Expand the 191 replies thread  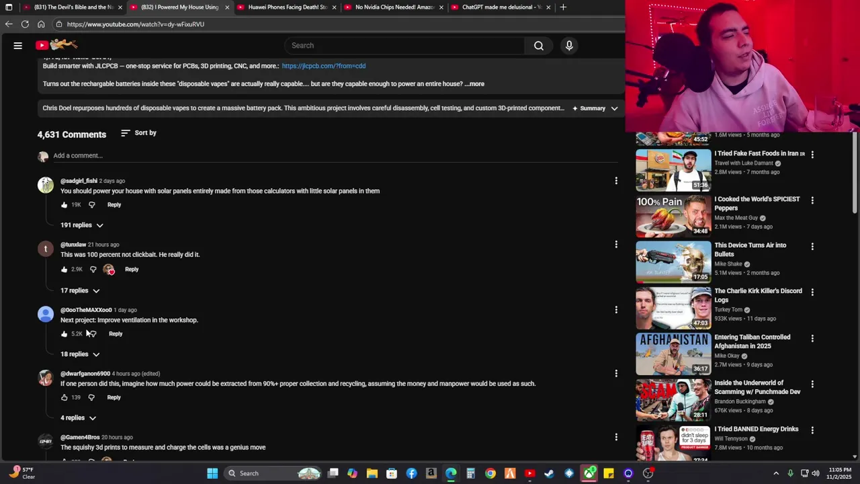81,225
